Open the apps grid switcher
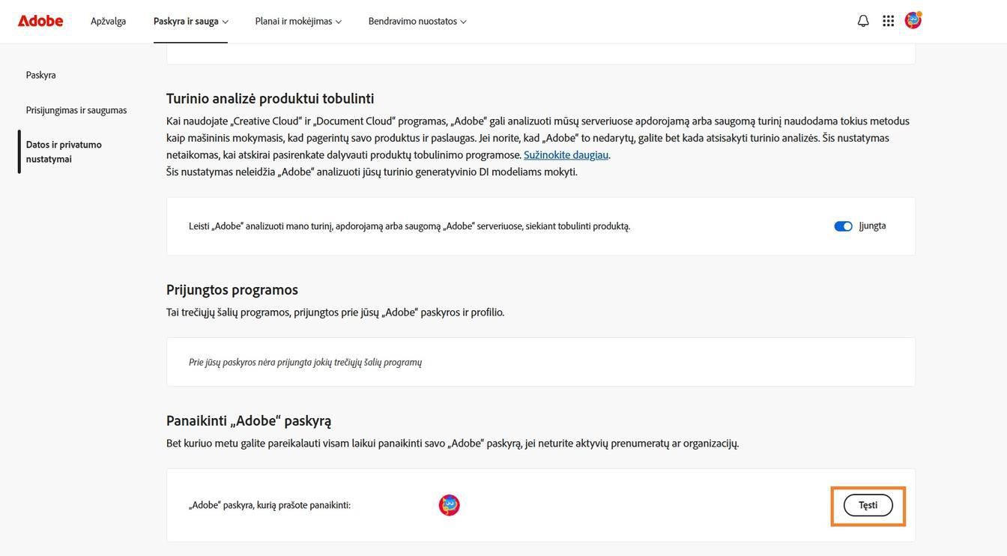This screenshot has width=1007, height=556. (x=888, y=21)
